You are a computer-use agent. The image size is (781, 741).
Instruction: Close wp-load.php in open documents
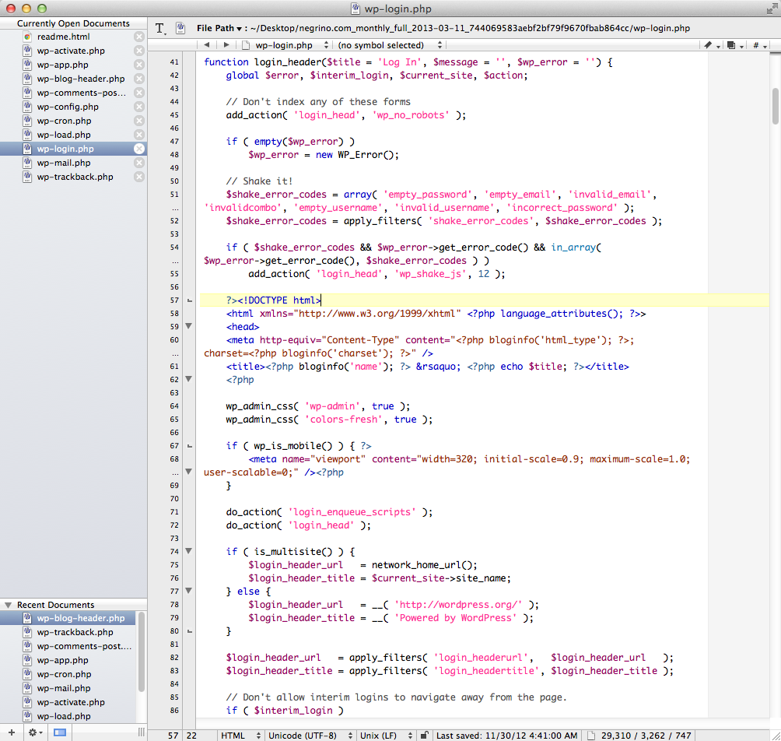(139, 135)
